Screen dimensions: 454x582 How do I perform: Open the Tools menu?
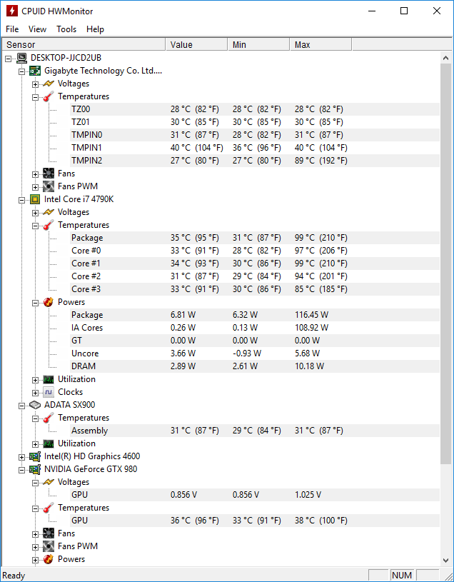tap(66, 29)
